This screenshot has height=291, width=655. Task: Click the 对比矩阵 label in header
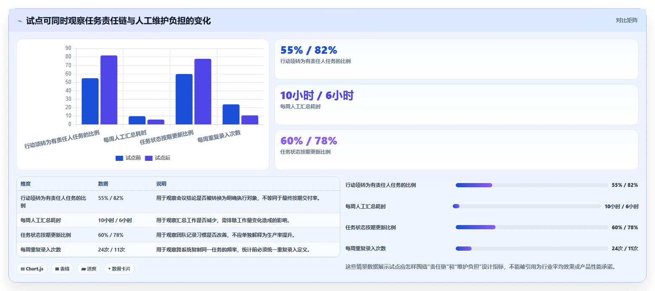tap(626, 21)
